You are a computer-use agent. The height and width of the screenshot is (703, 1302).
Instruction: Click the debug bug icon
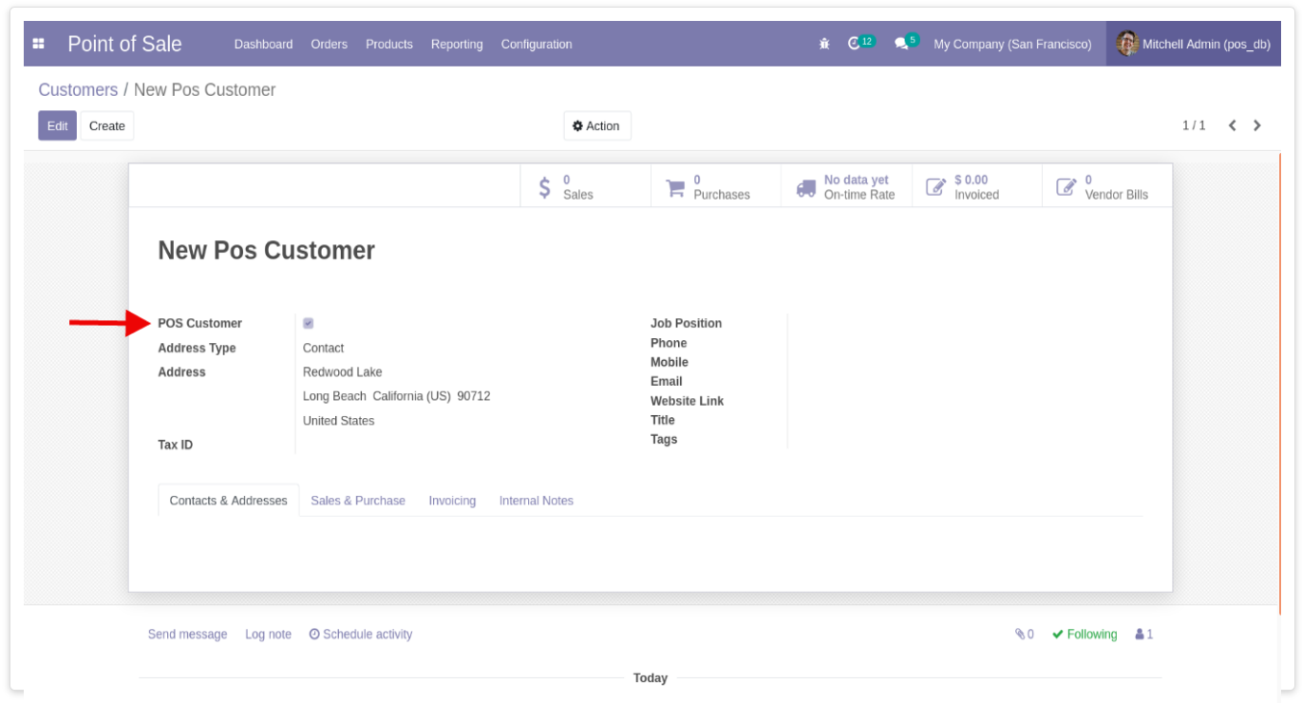pyautogui.click(x=824, y=44)
